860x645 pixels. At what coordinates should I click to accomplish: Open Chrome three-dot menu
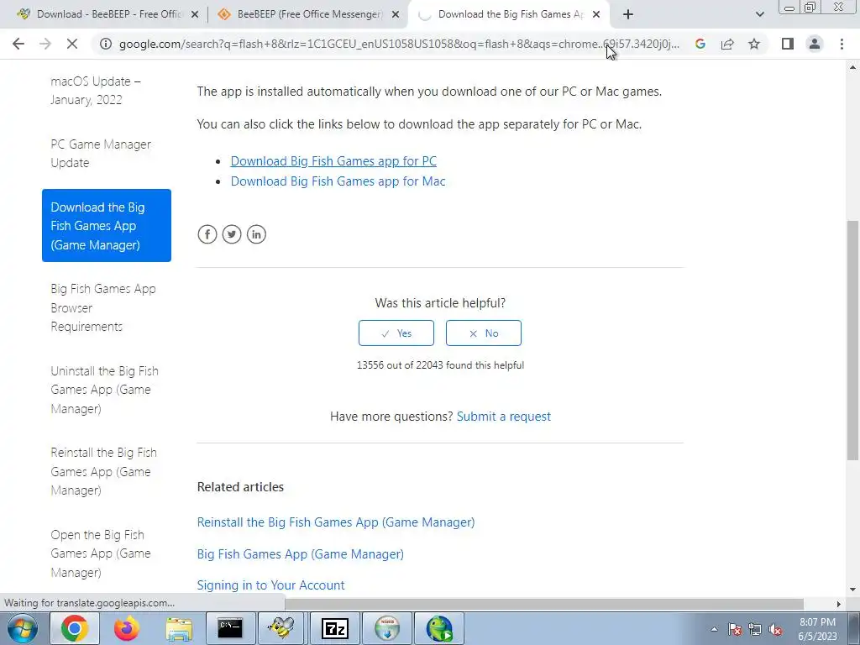(842, 44)
